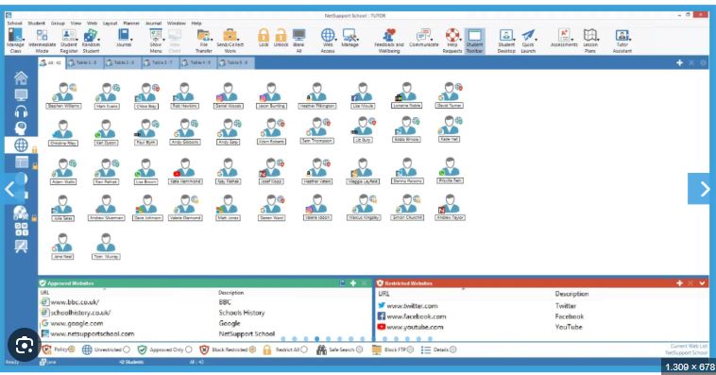This screenshot has width=716, height=375.
Task: Open the Student Register icon
Action: [69, 36]
